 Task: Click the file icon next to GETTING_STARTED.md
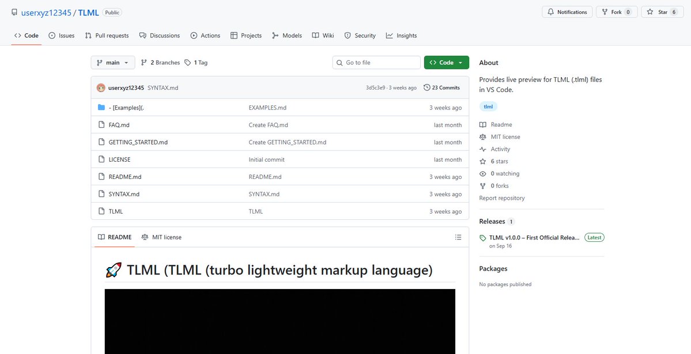pos(101,142)
